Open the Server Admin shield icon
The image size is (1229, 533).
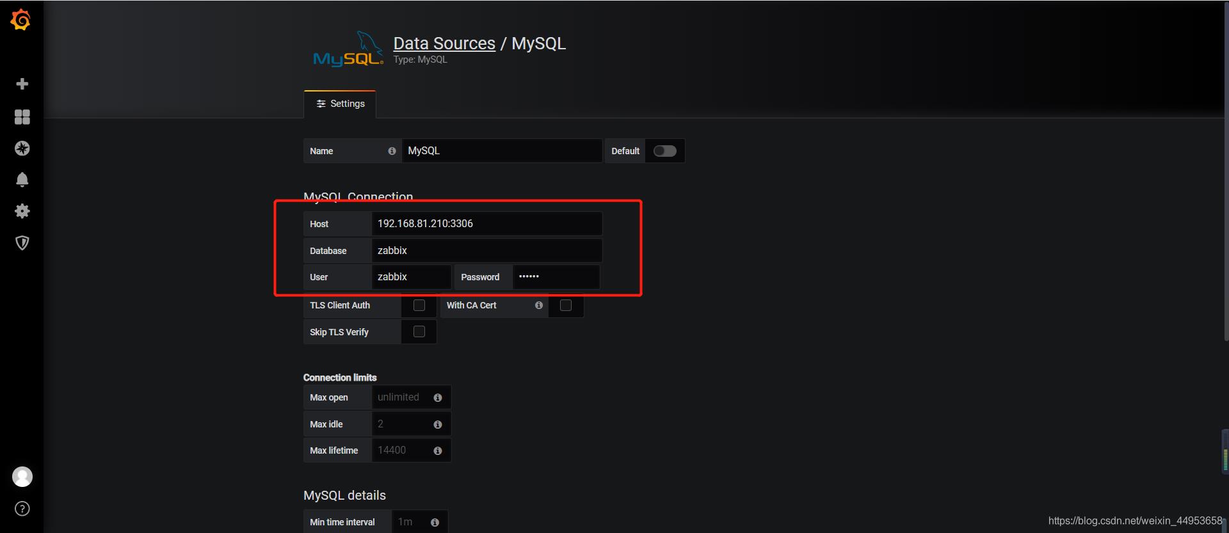[x=22, y=243]
